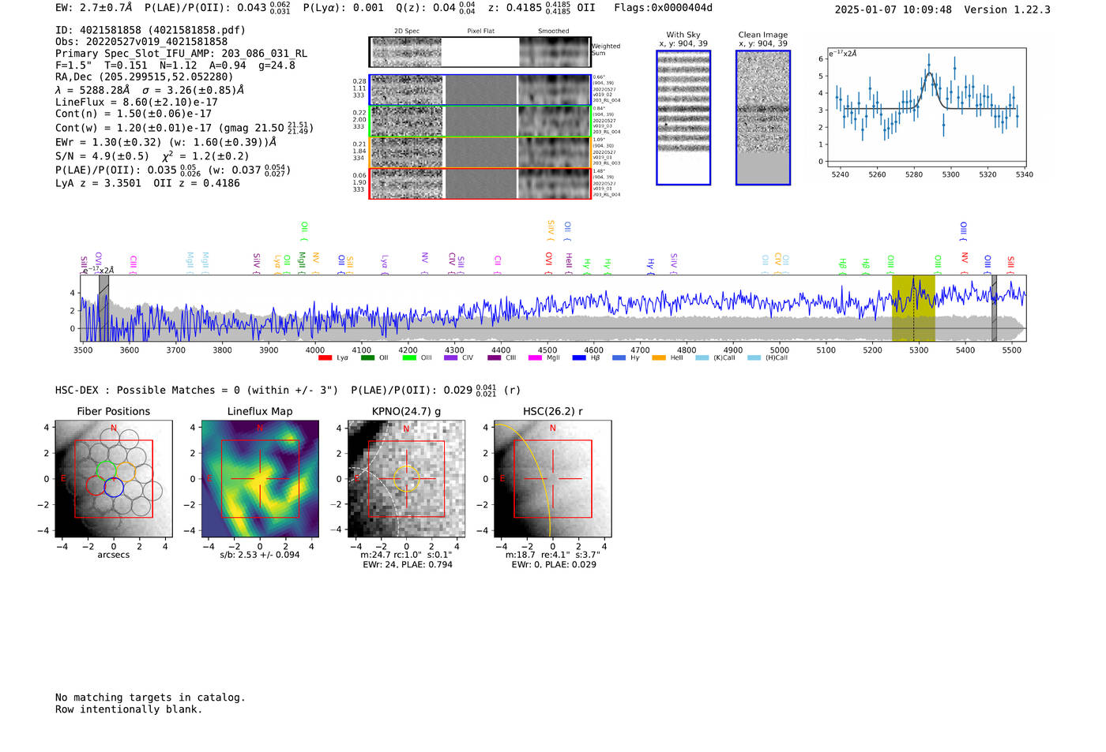Click the blue fiber circle in Fiber Positions

(x=114, y=488)
